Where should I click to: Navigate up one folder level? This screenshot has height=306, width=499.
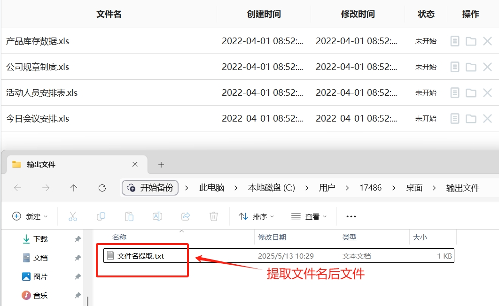click(x=73, y=188)
